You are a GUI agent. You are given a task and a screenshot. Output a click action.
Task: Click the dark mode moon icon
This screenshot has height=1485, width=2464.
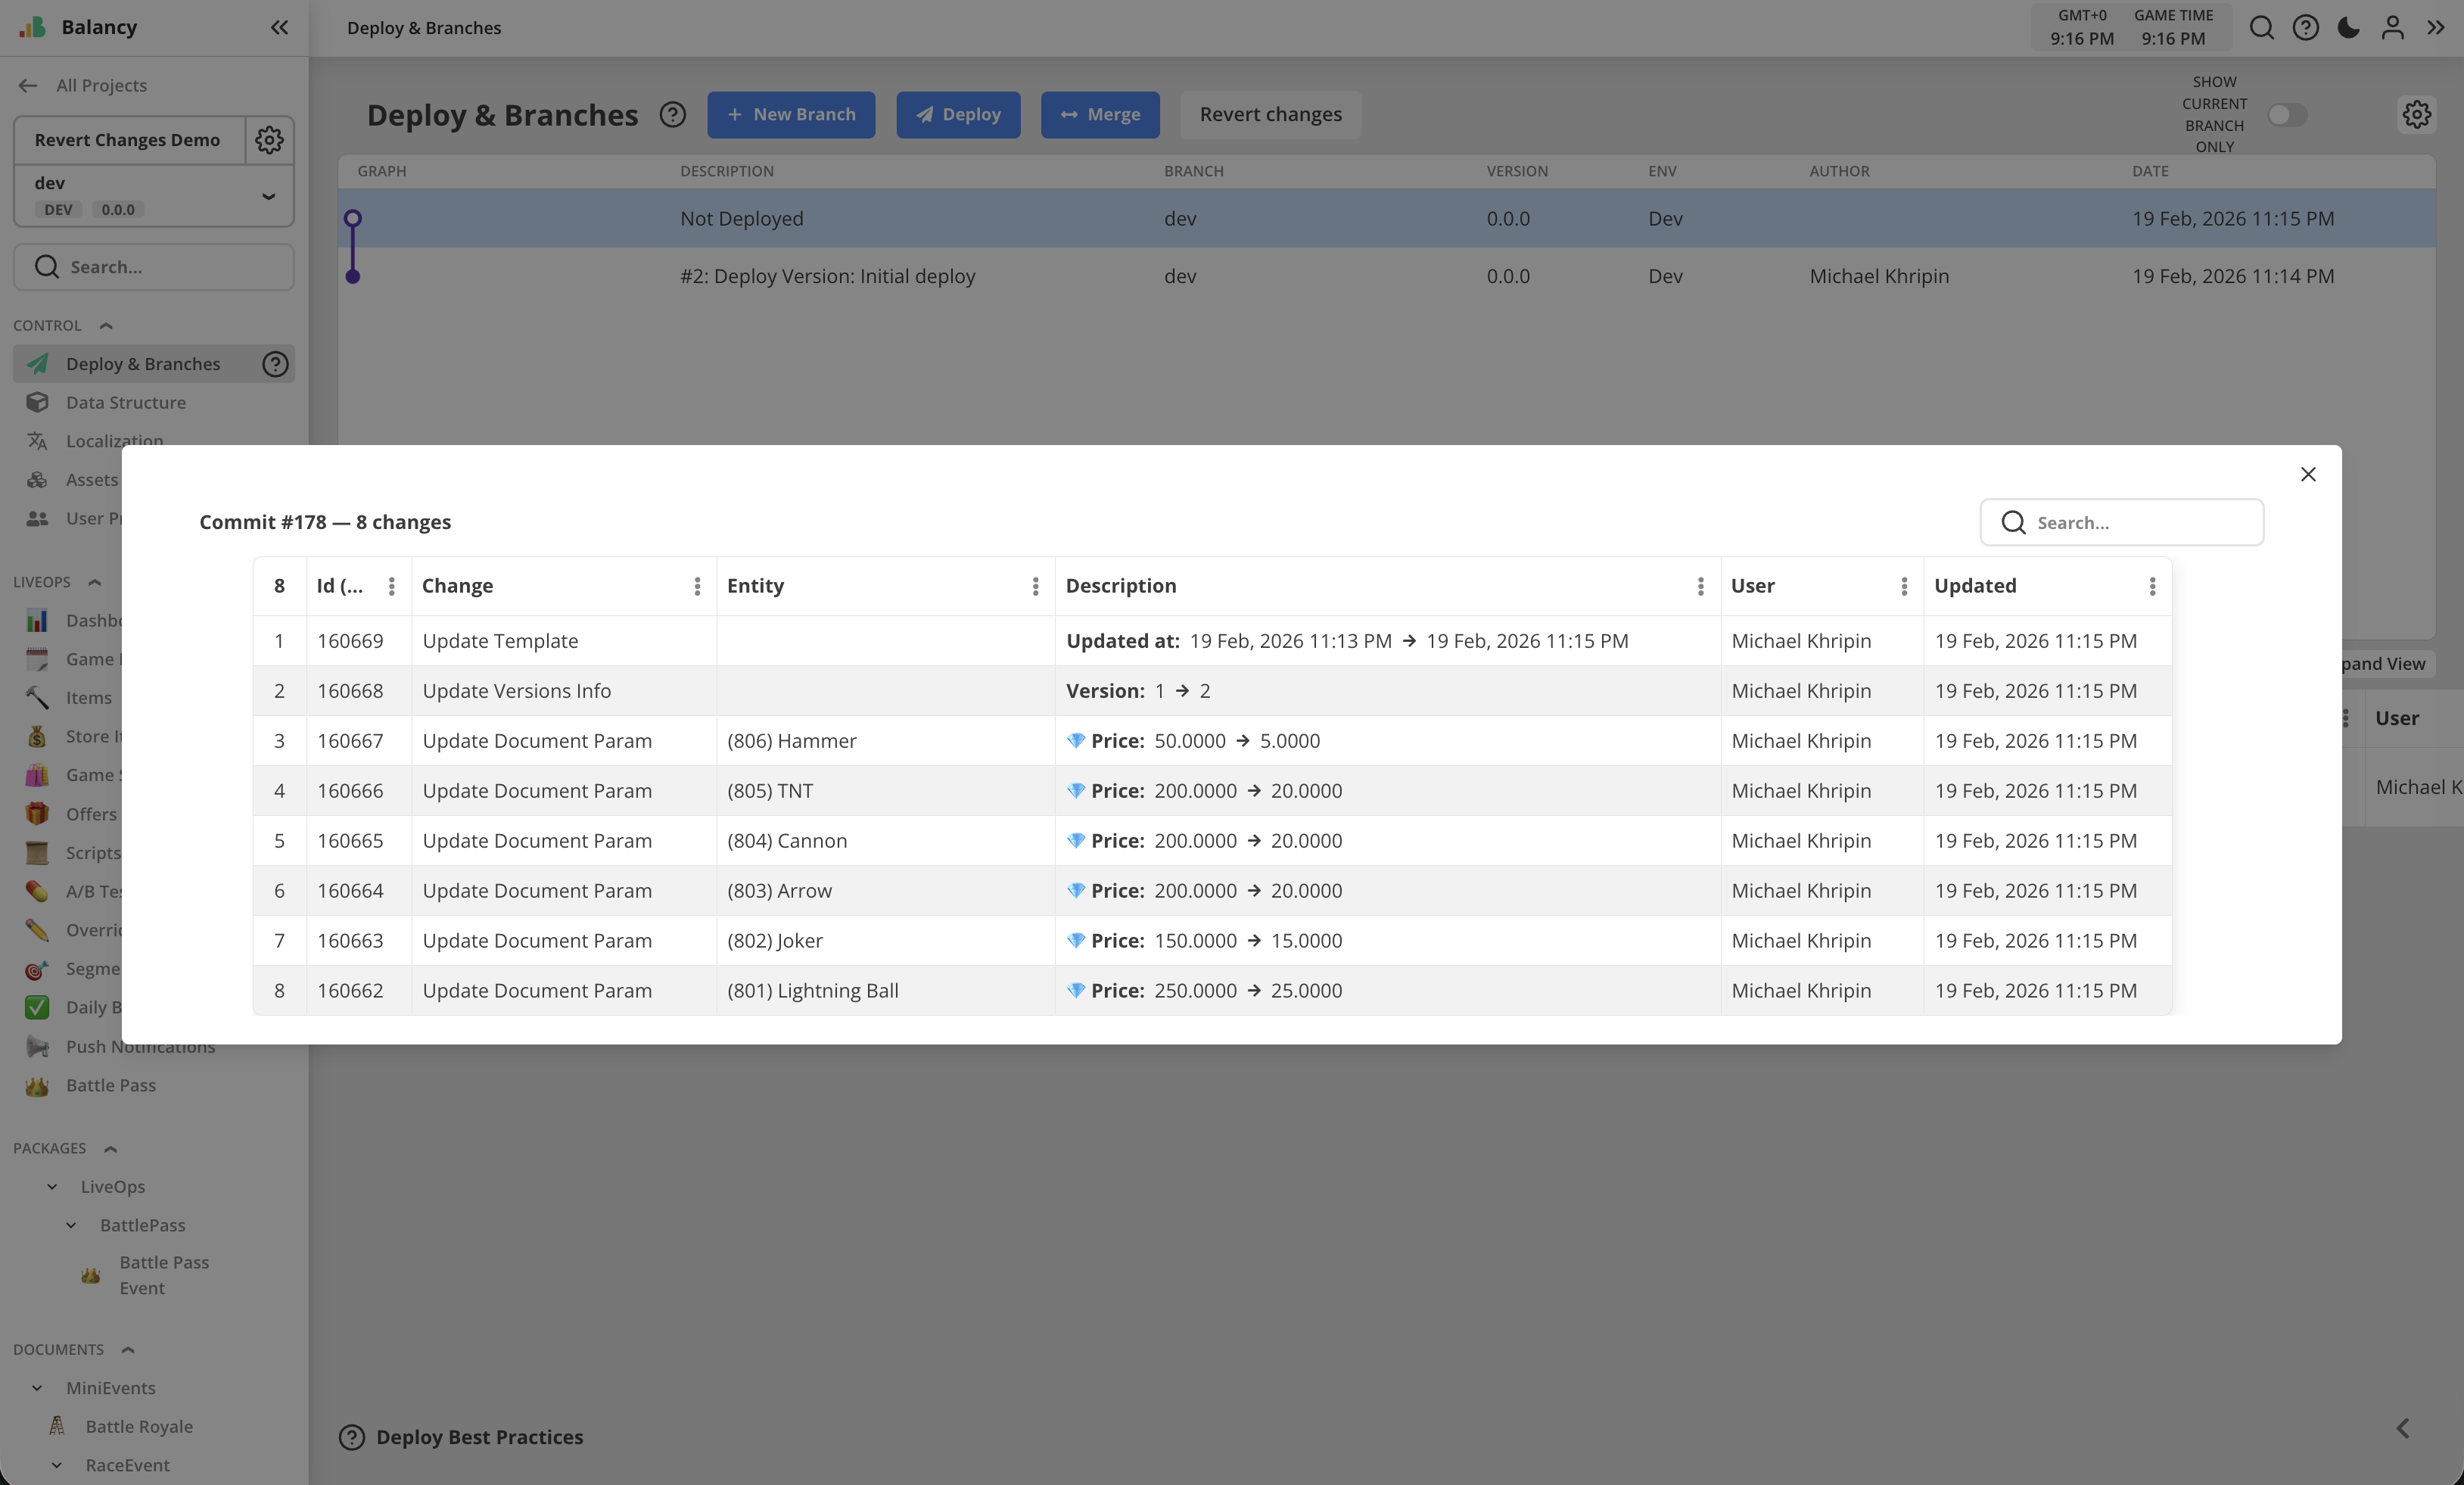click(2348, 27)
